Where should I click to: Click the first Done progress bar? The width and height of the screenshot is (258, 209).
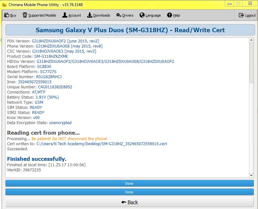pyautogui.click(x=130, y=183)
